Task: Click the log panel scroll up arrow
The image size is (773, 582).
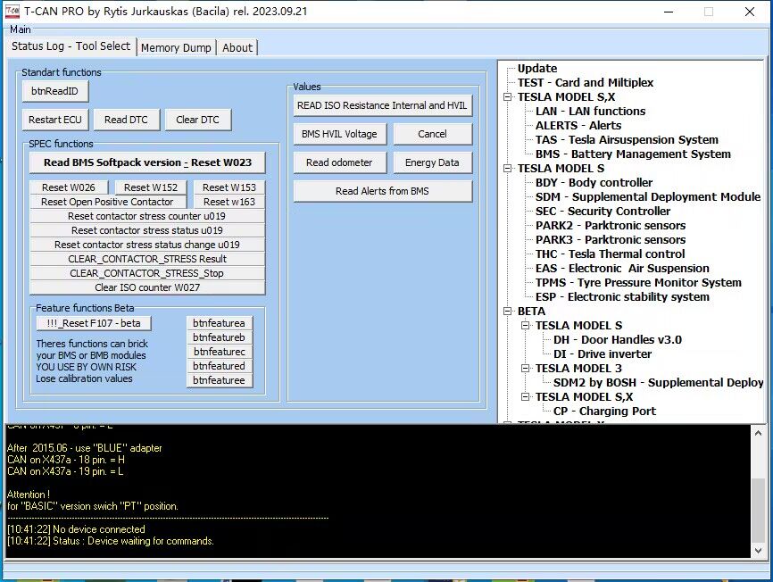Action: pyautogui.click(x=758, y=433)
